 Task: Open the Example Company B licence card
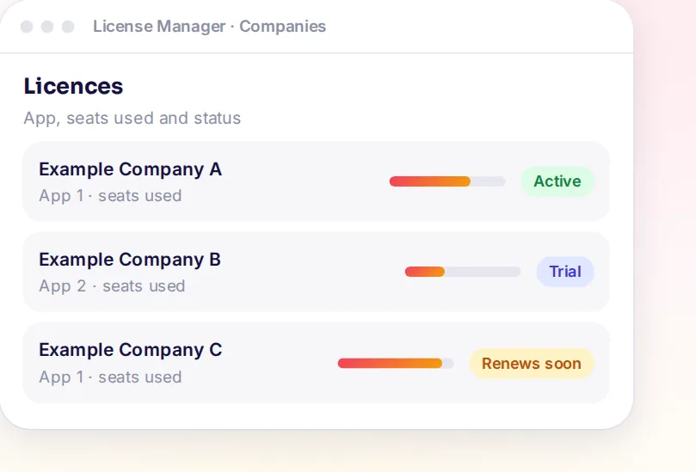pyautogui.click(x=316, y=272)
